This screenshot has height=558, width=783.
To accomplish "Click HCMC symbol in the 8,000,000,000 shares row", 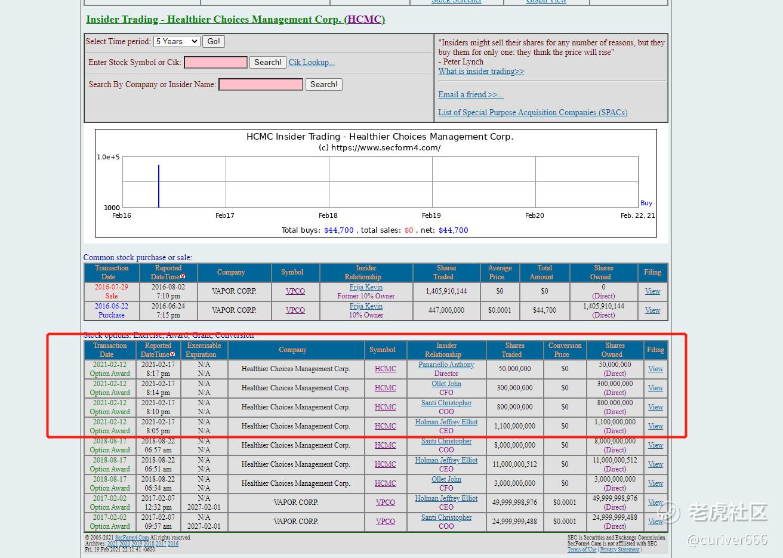I will (x=386, y=445).
